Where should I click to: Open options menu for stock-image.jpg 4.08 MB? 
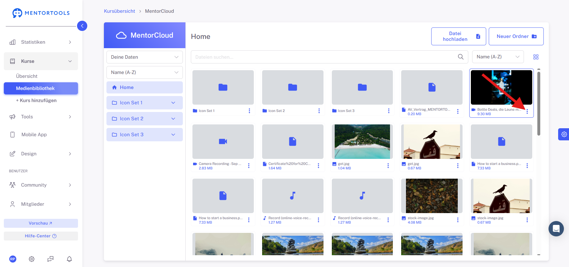(458, 220)
